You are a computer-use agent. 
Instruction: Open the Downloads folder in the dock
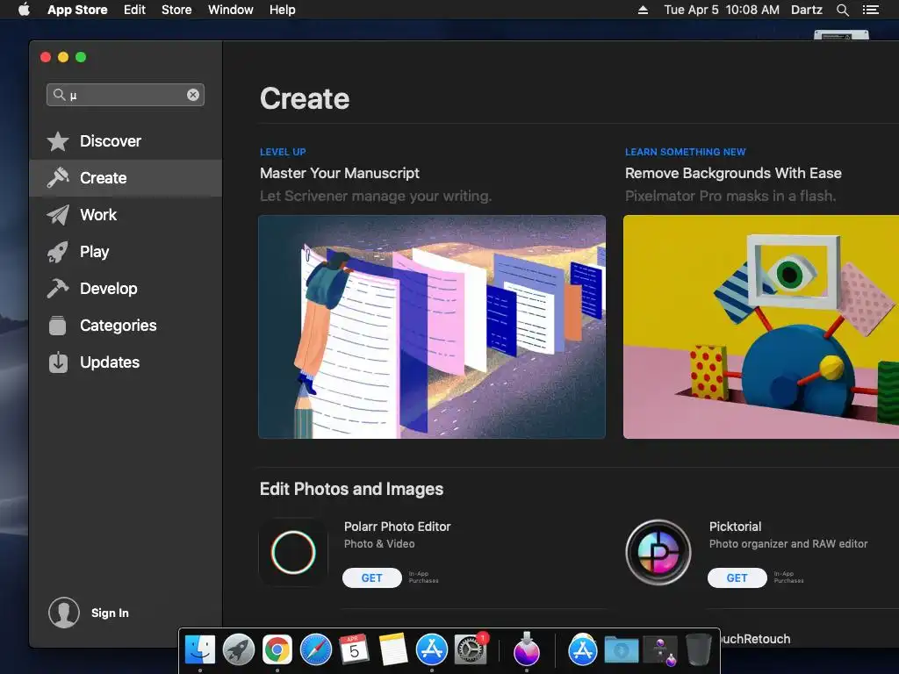pos(622,650)
